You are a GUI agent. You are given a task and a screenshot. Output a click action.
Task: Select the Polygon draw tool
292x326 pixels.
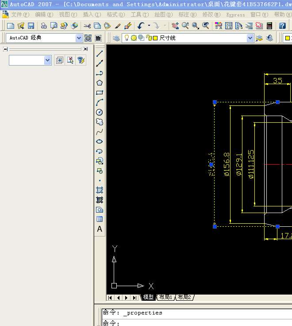pos(100,83)
